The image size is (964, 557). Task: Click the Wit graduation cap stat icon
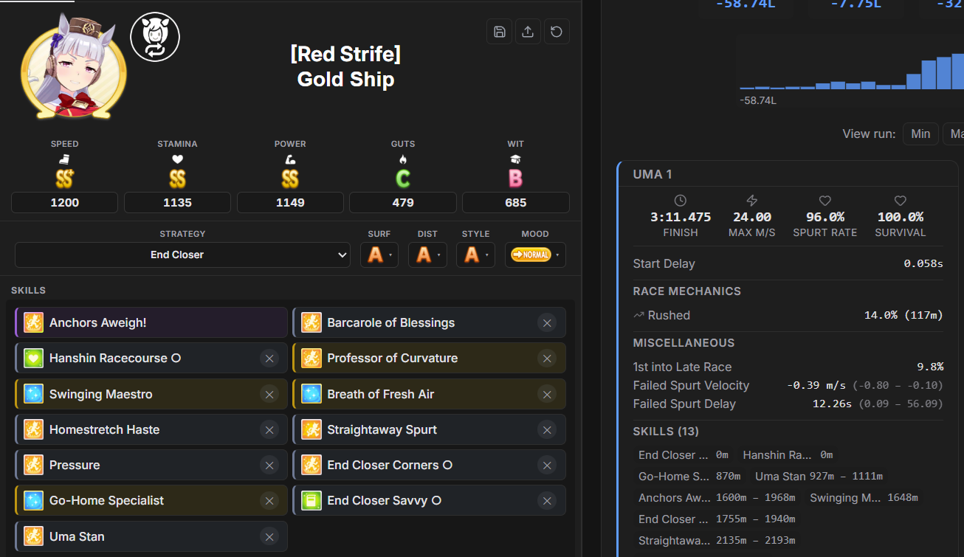coord(515,159)
